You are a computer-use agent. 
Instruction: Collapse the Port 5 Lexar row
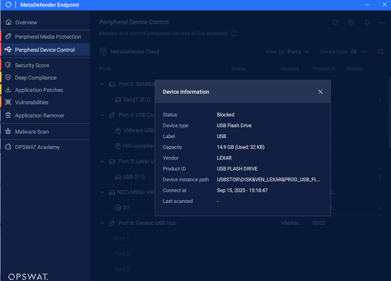[x=102, y=161]
